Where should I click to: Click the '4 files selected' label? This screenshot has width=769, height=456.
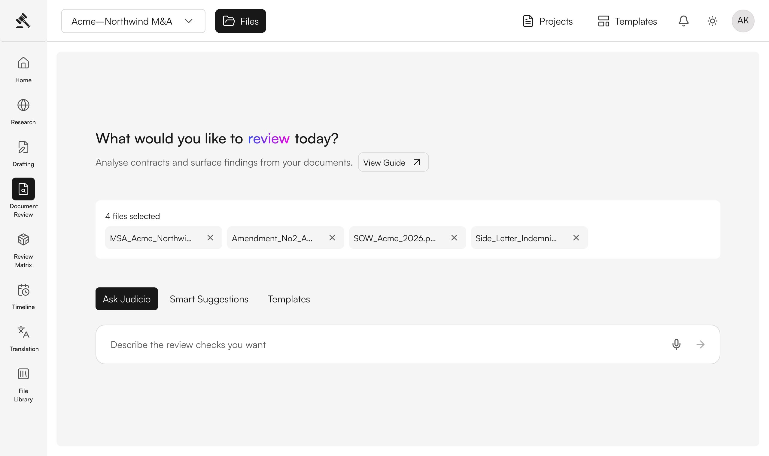pos(132,216)
